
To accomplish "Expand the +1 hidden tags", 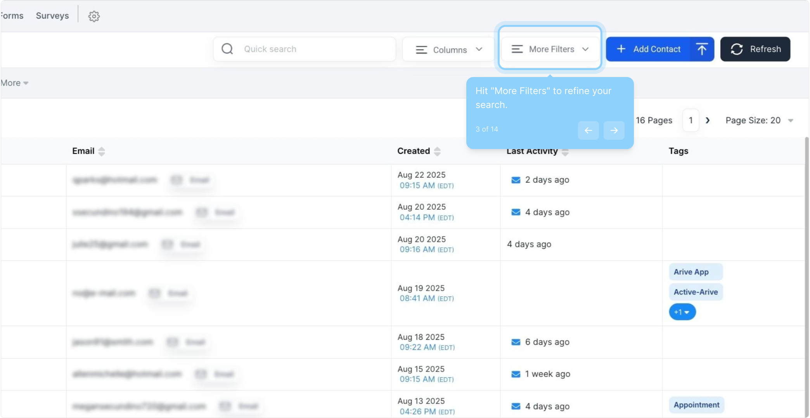I will coord(682,312).
